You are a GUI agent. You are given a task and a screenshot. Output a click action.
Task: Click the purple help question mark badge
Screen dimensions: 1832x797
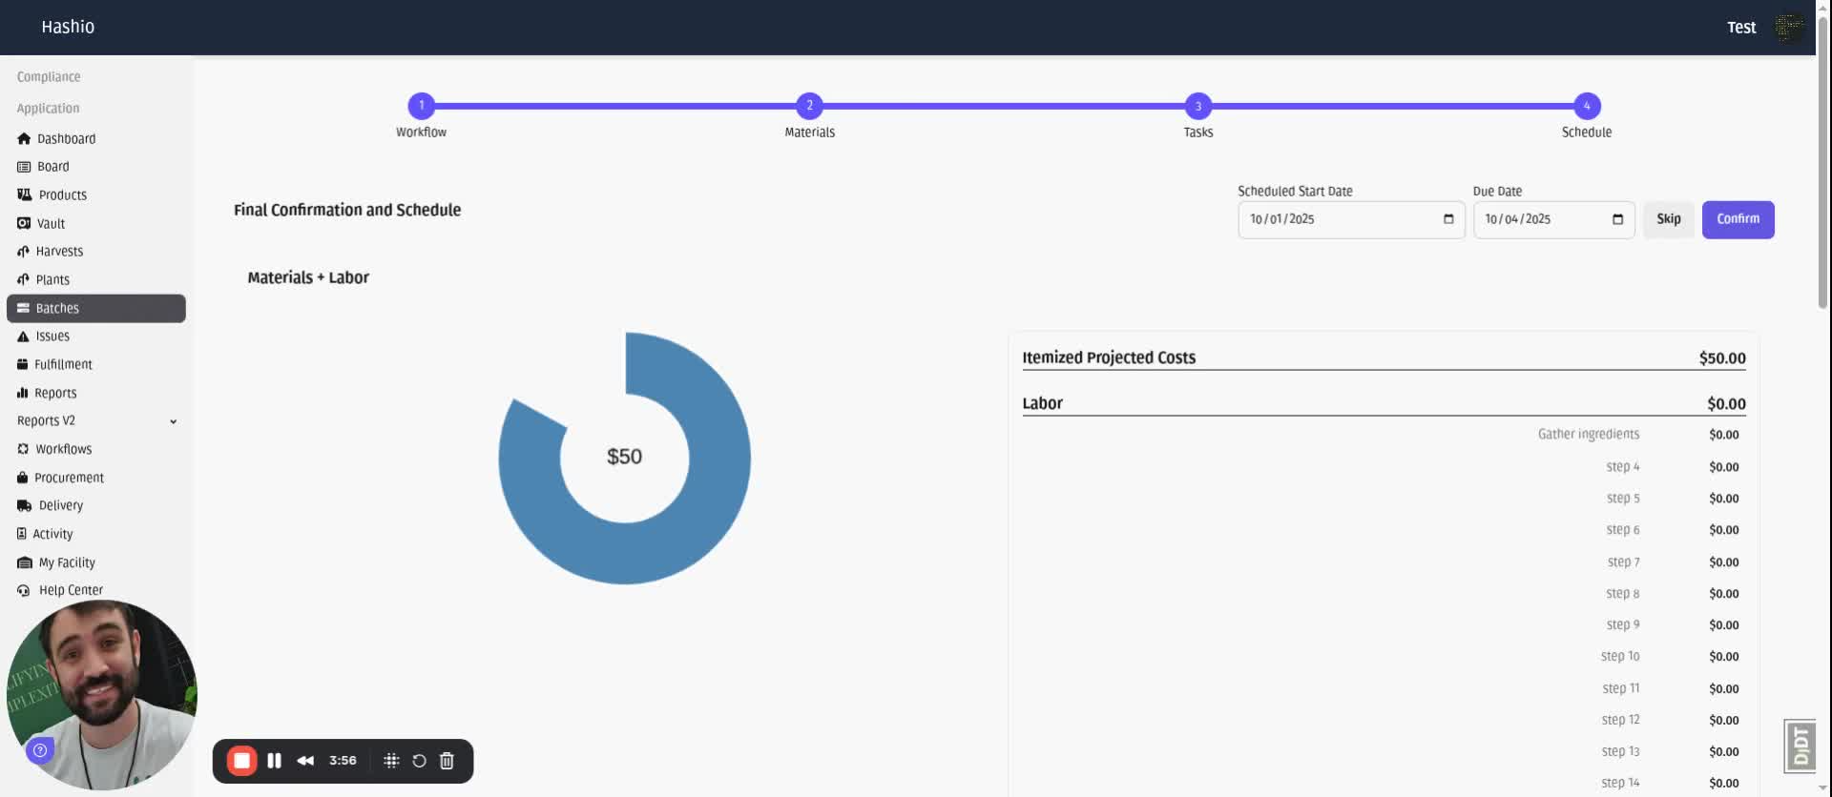coord(40,750)
